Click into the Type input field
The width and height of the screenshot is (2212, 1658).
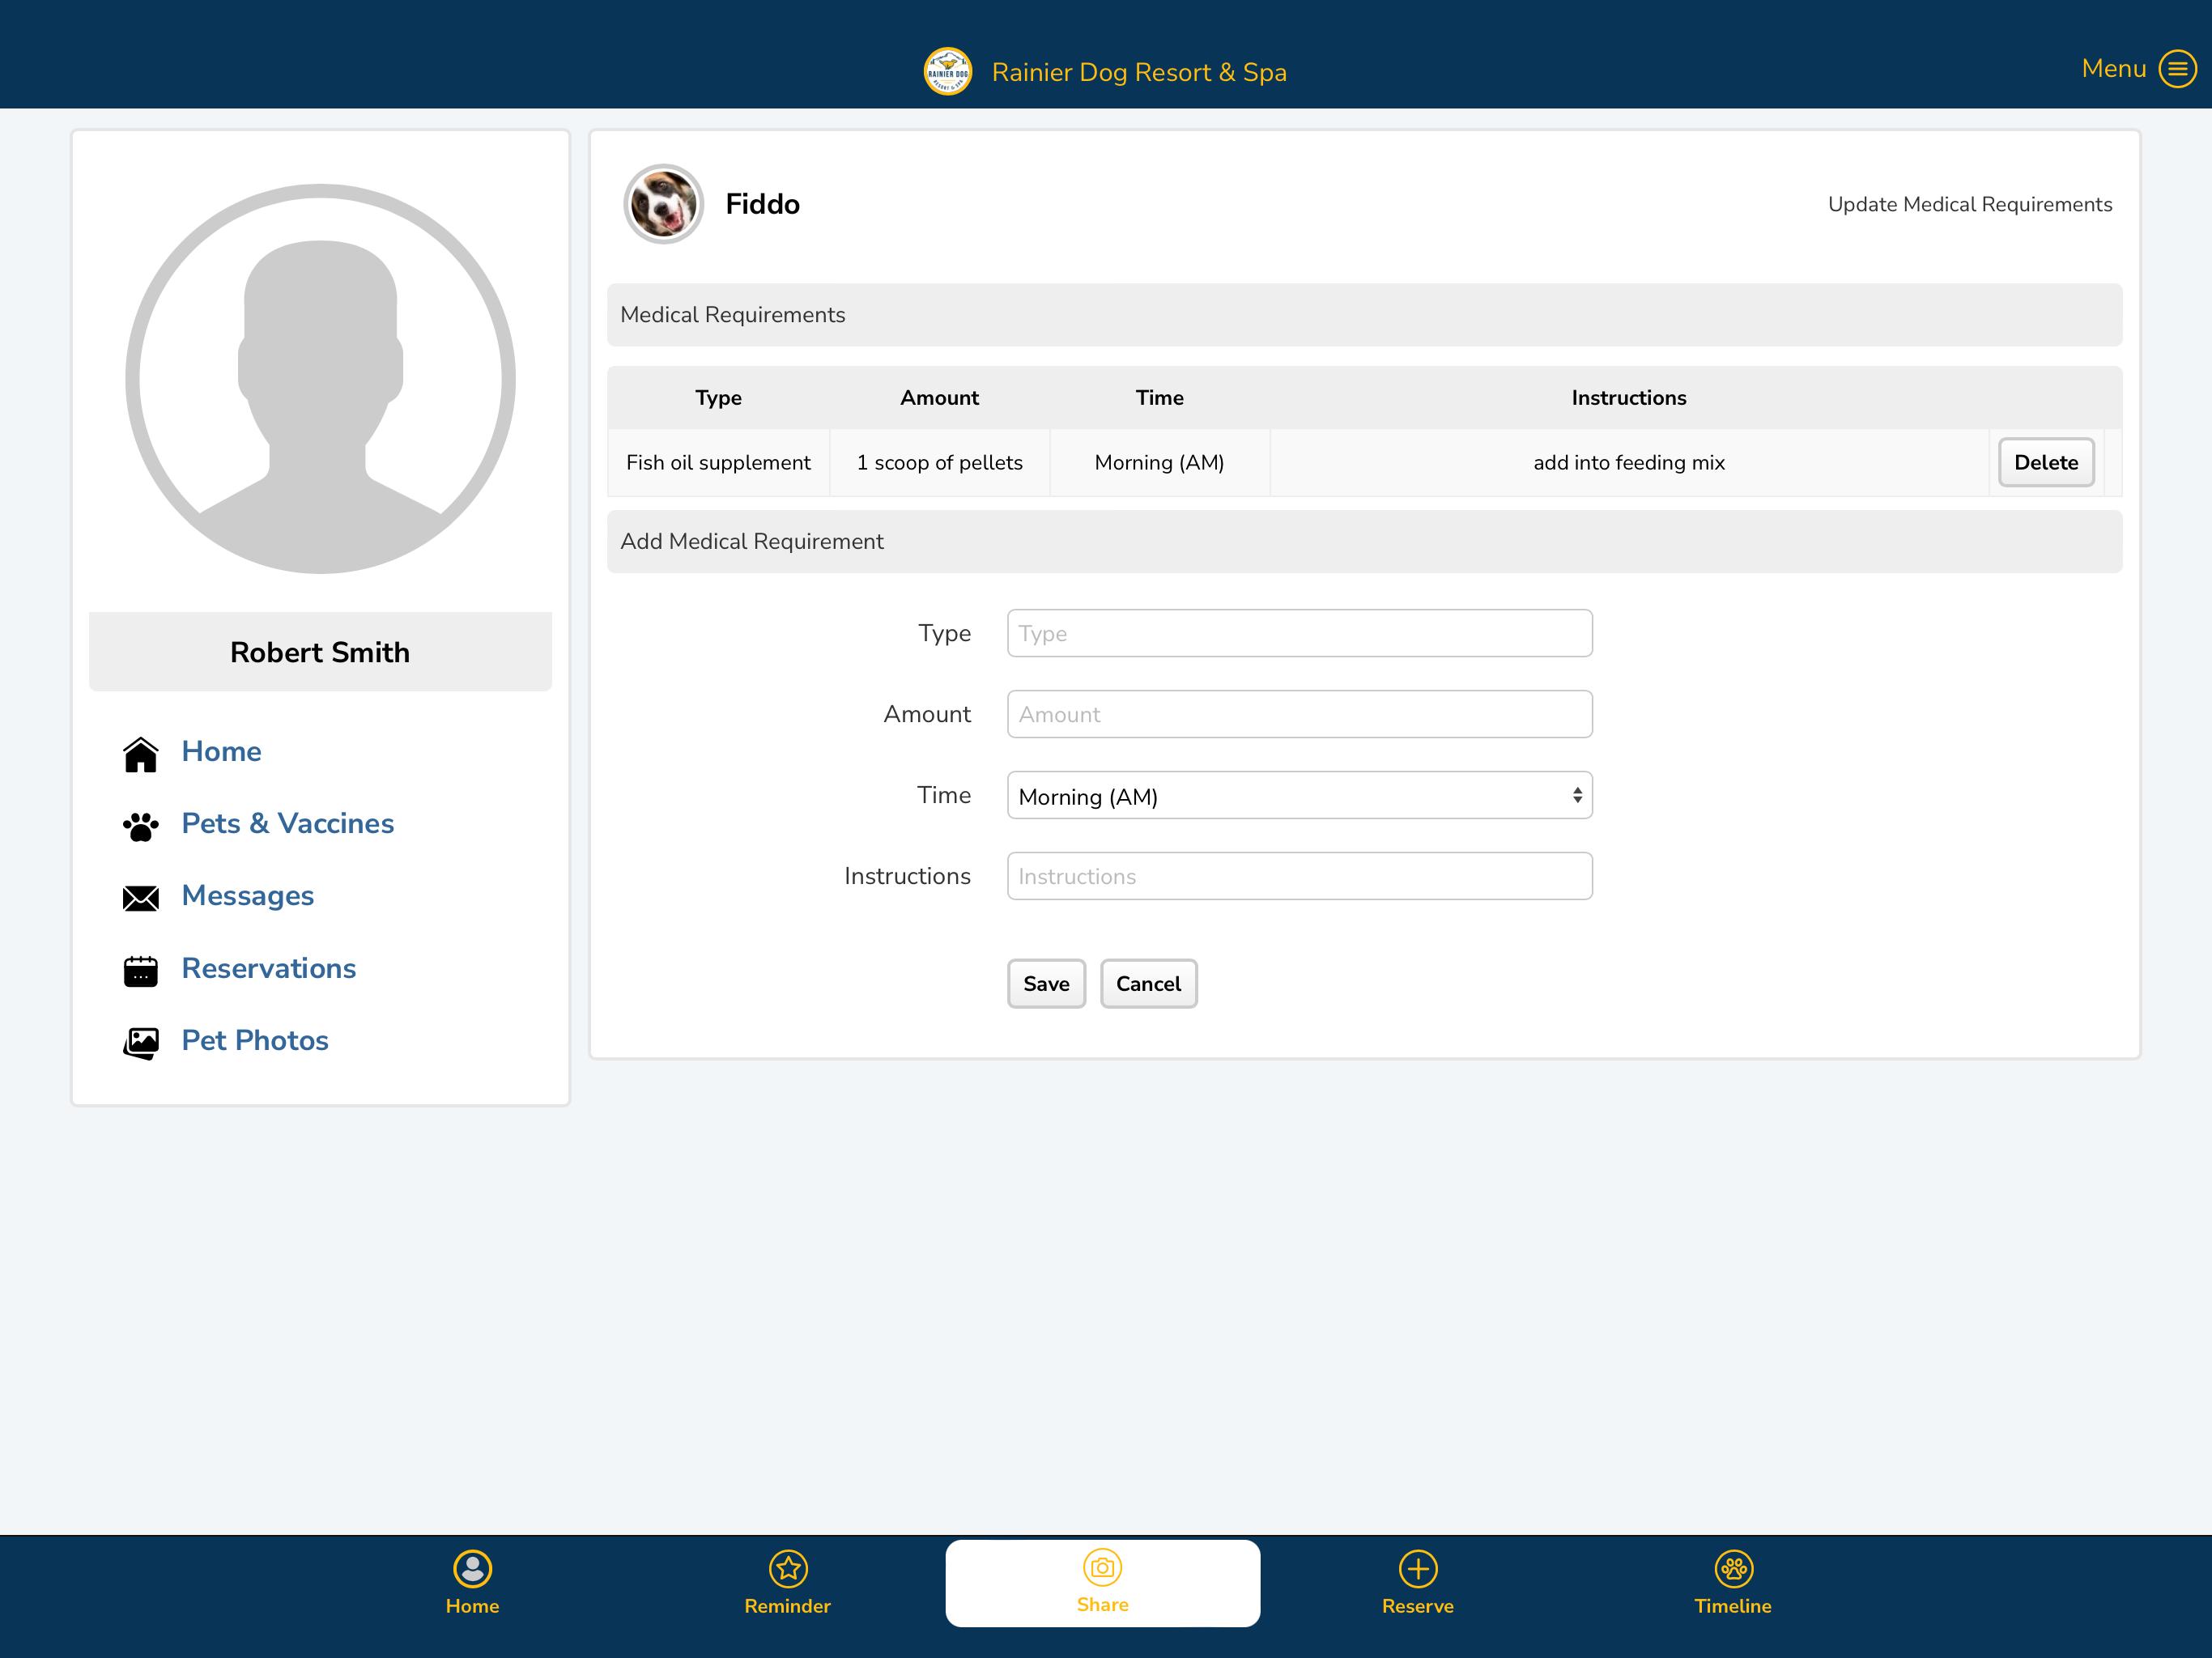point(1299,633)
